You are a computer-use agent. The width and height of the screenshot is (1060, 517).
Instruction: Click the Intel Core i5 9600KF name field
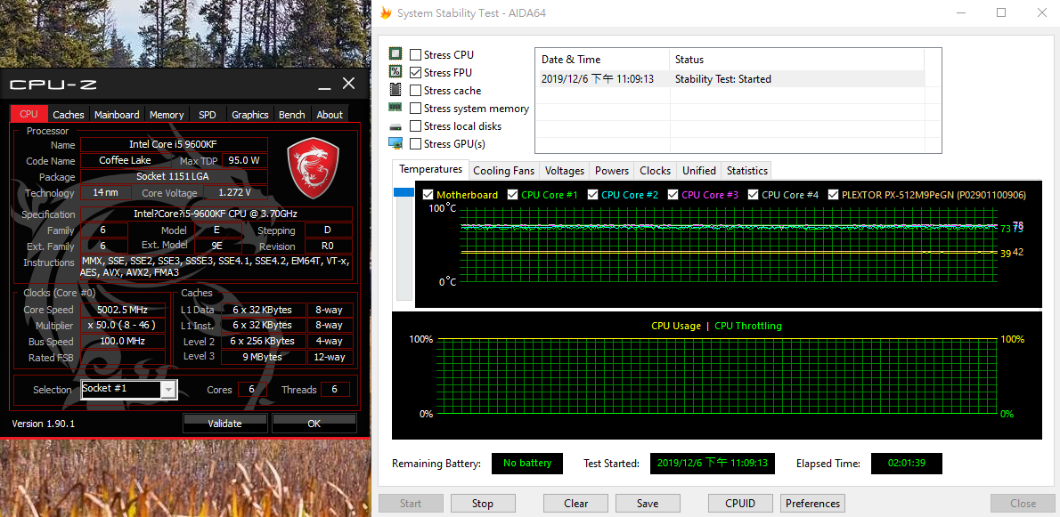pos(174,144)
